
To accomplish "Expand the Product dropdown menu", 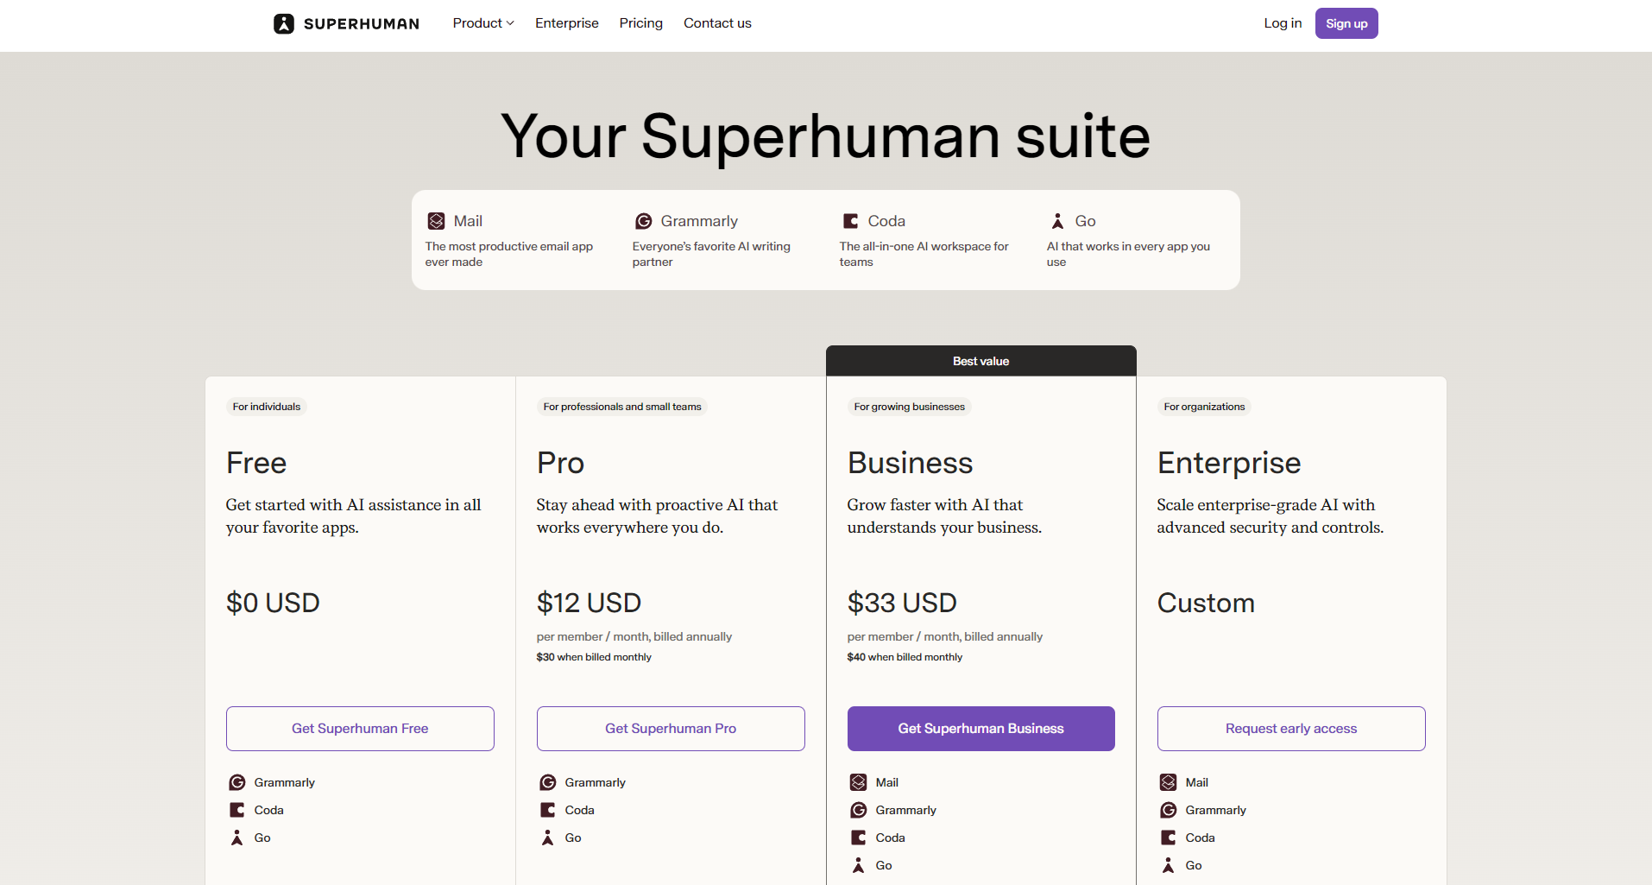I will tap(482, 23).
